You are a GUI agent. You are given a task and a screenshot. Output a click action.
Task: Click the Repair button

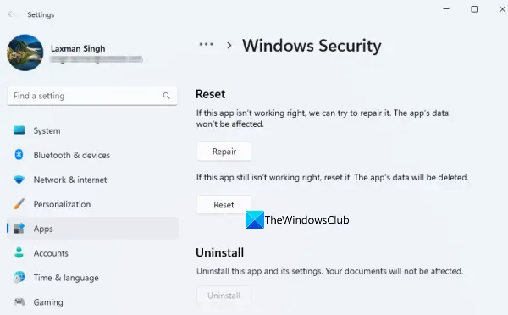point(224,152)
